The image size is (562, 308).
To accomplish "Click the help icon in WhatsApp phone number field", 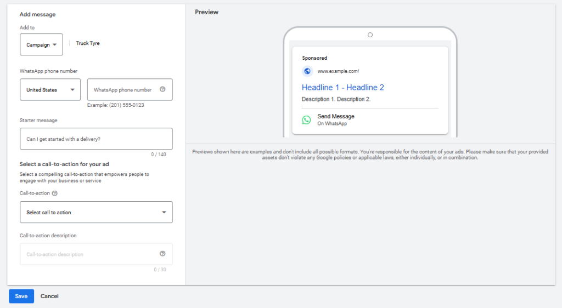I will 162,89.
